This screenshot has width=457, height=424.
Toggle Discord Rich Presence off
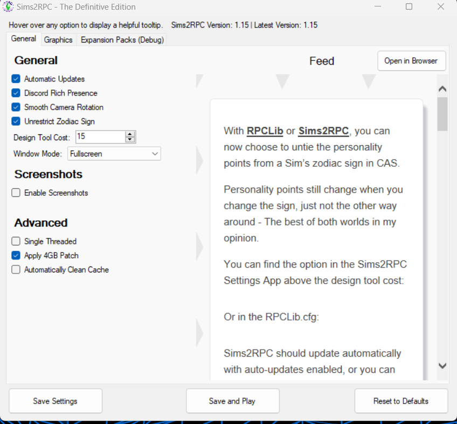[16, 93]
